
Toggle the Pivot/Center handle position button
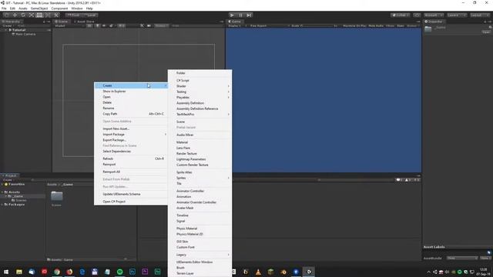(73, 15)
